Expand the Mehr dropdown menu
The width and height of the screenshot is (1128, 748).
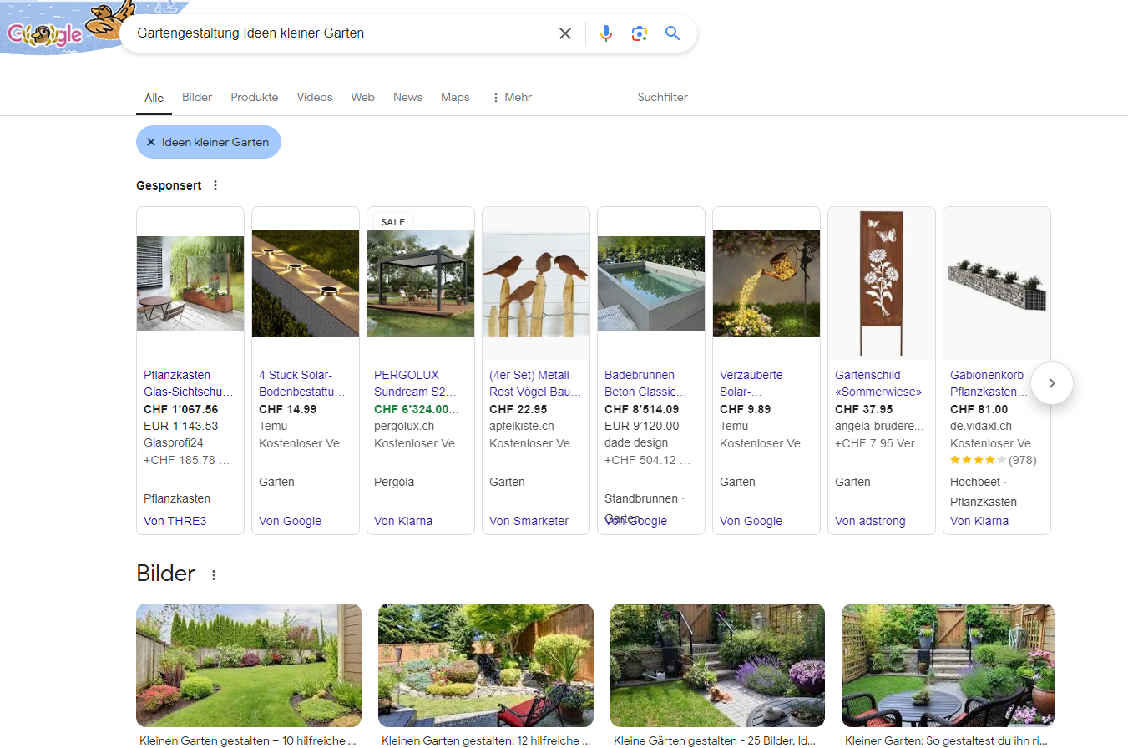pyautogui.click(x=511, y=98)
